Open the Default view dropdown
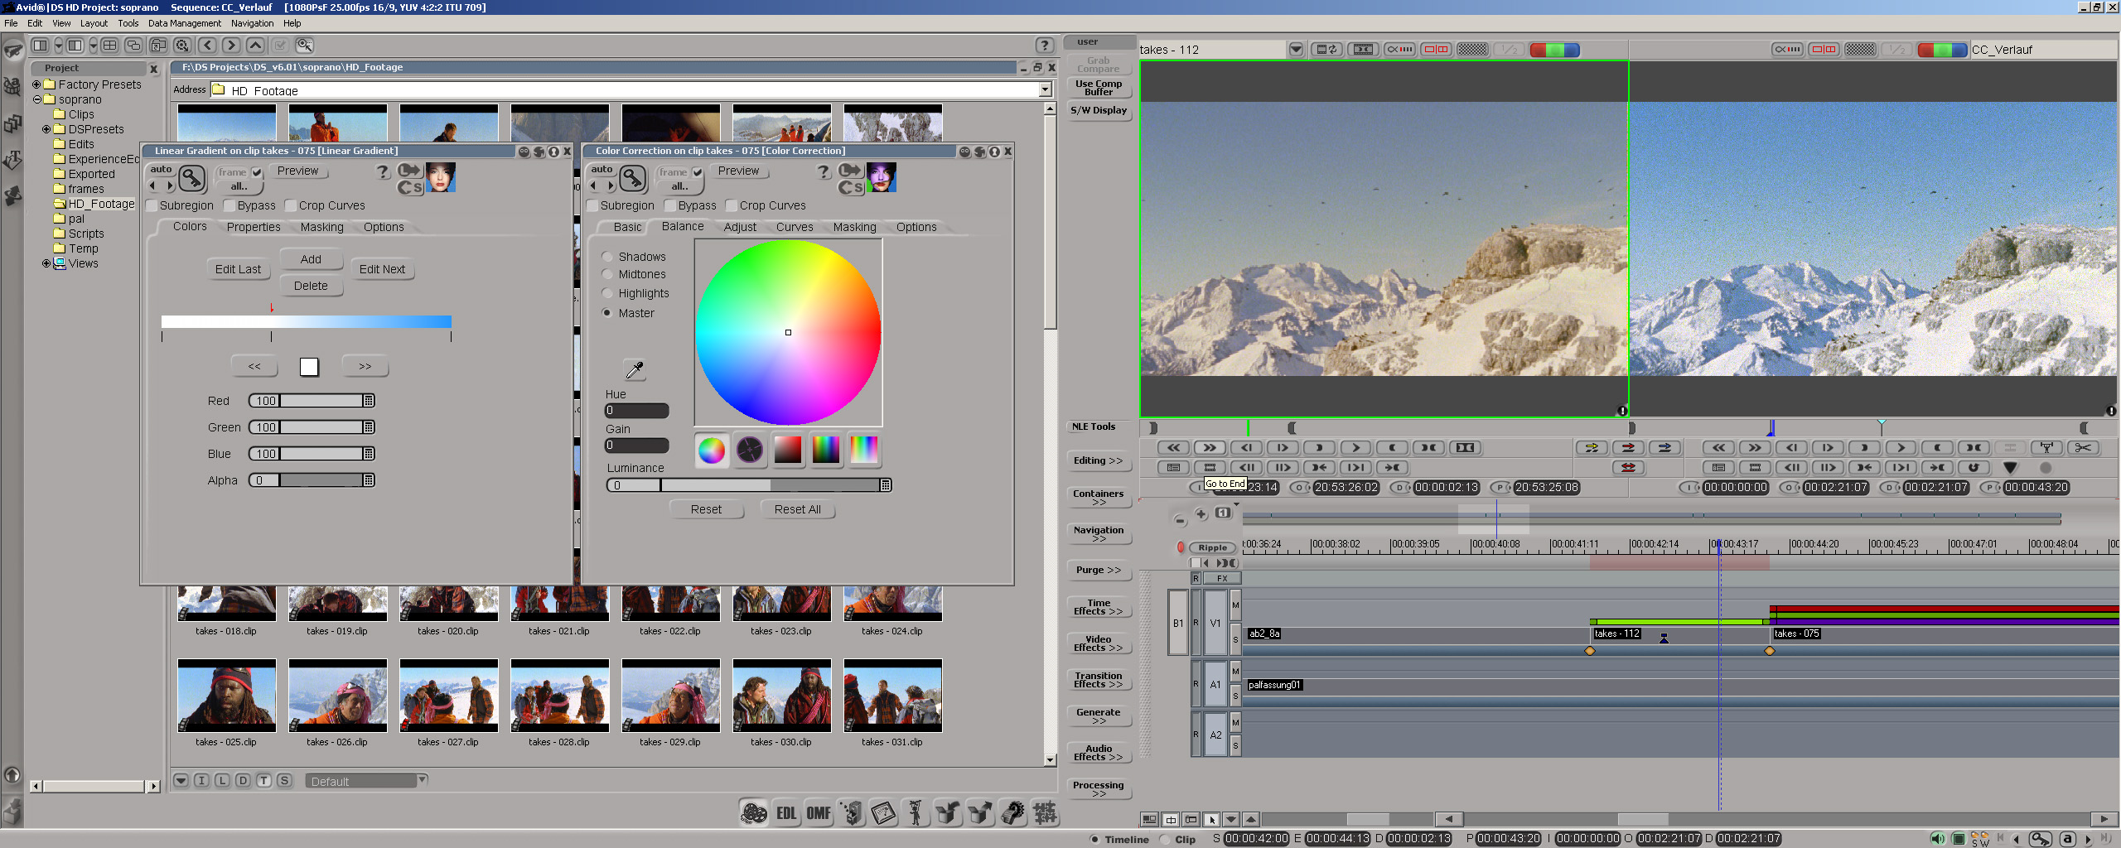Viewport: 2121px width, 848px height. [x=422, y=780]
